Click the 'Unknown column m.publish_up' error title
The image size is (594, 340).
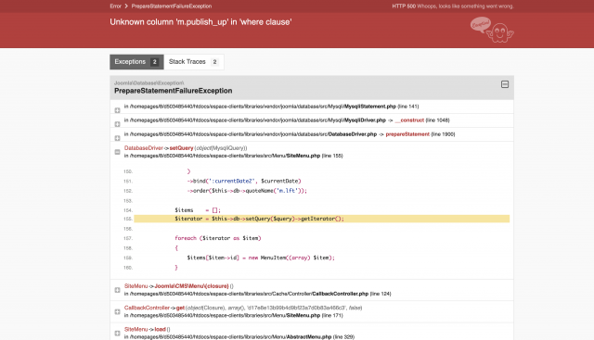point(200,22)
